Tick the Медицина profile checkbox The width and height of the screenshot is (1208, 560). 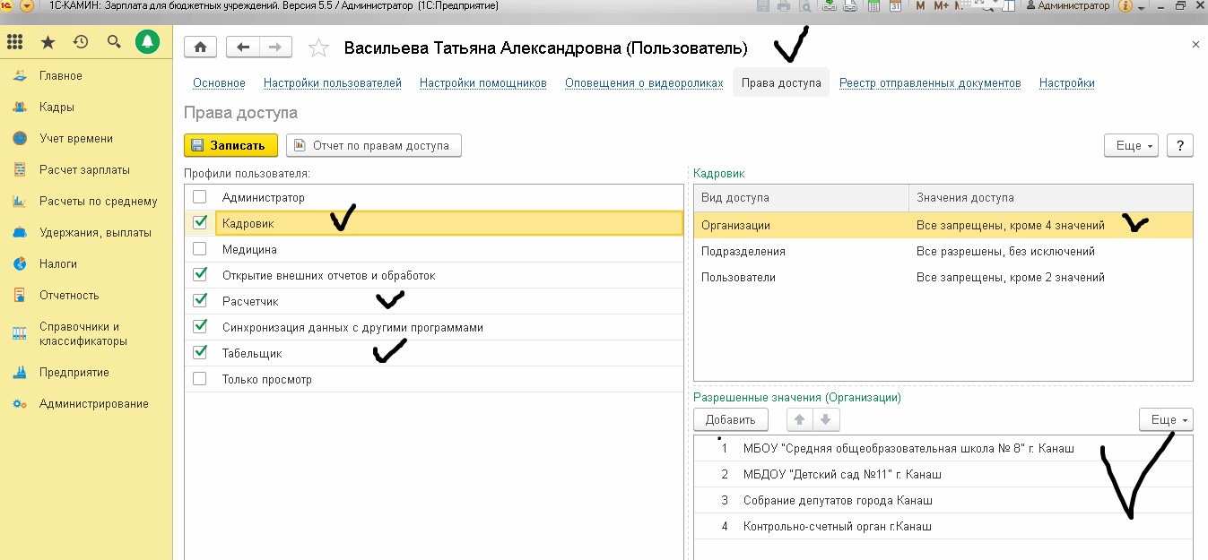click(200, 249)
